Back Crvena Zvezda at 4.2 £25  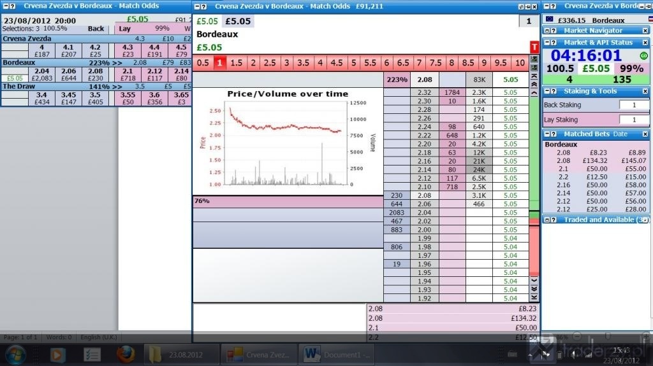[x=96, y=51]
